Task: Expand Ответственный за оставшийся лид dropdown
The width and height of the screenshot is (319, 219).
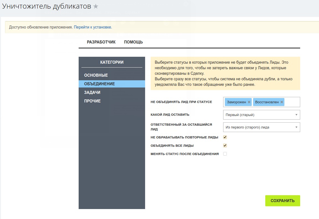Action: click(x=261, y=127)
